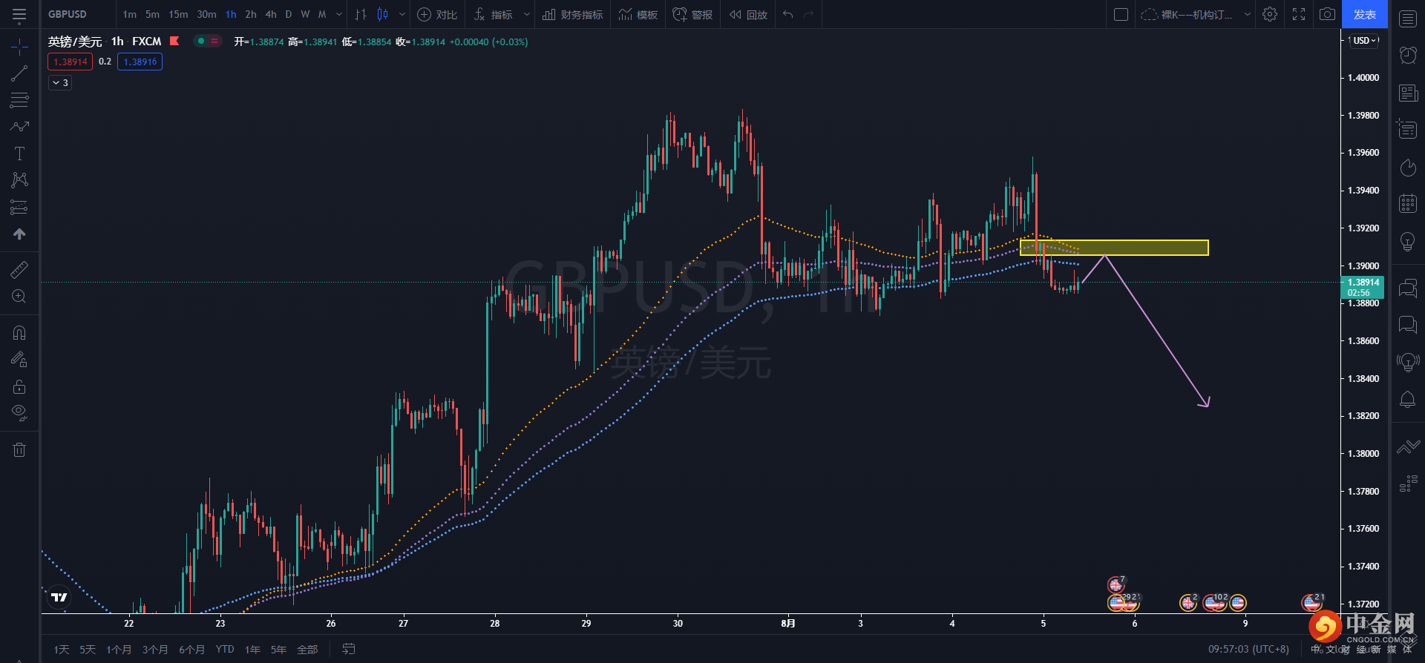Switch to the 15m timeframe
Screen dimensions: 1425x663
point(178,14)
